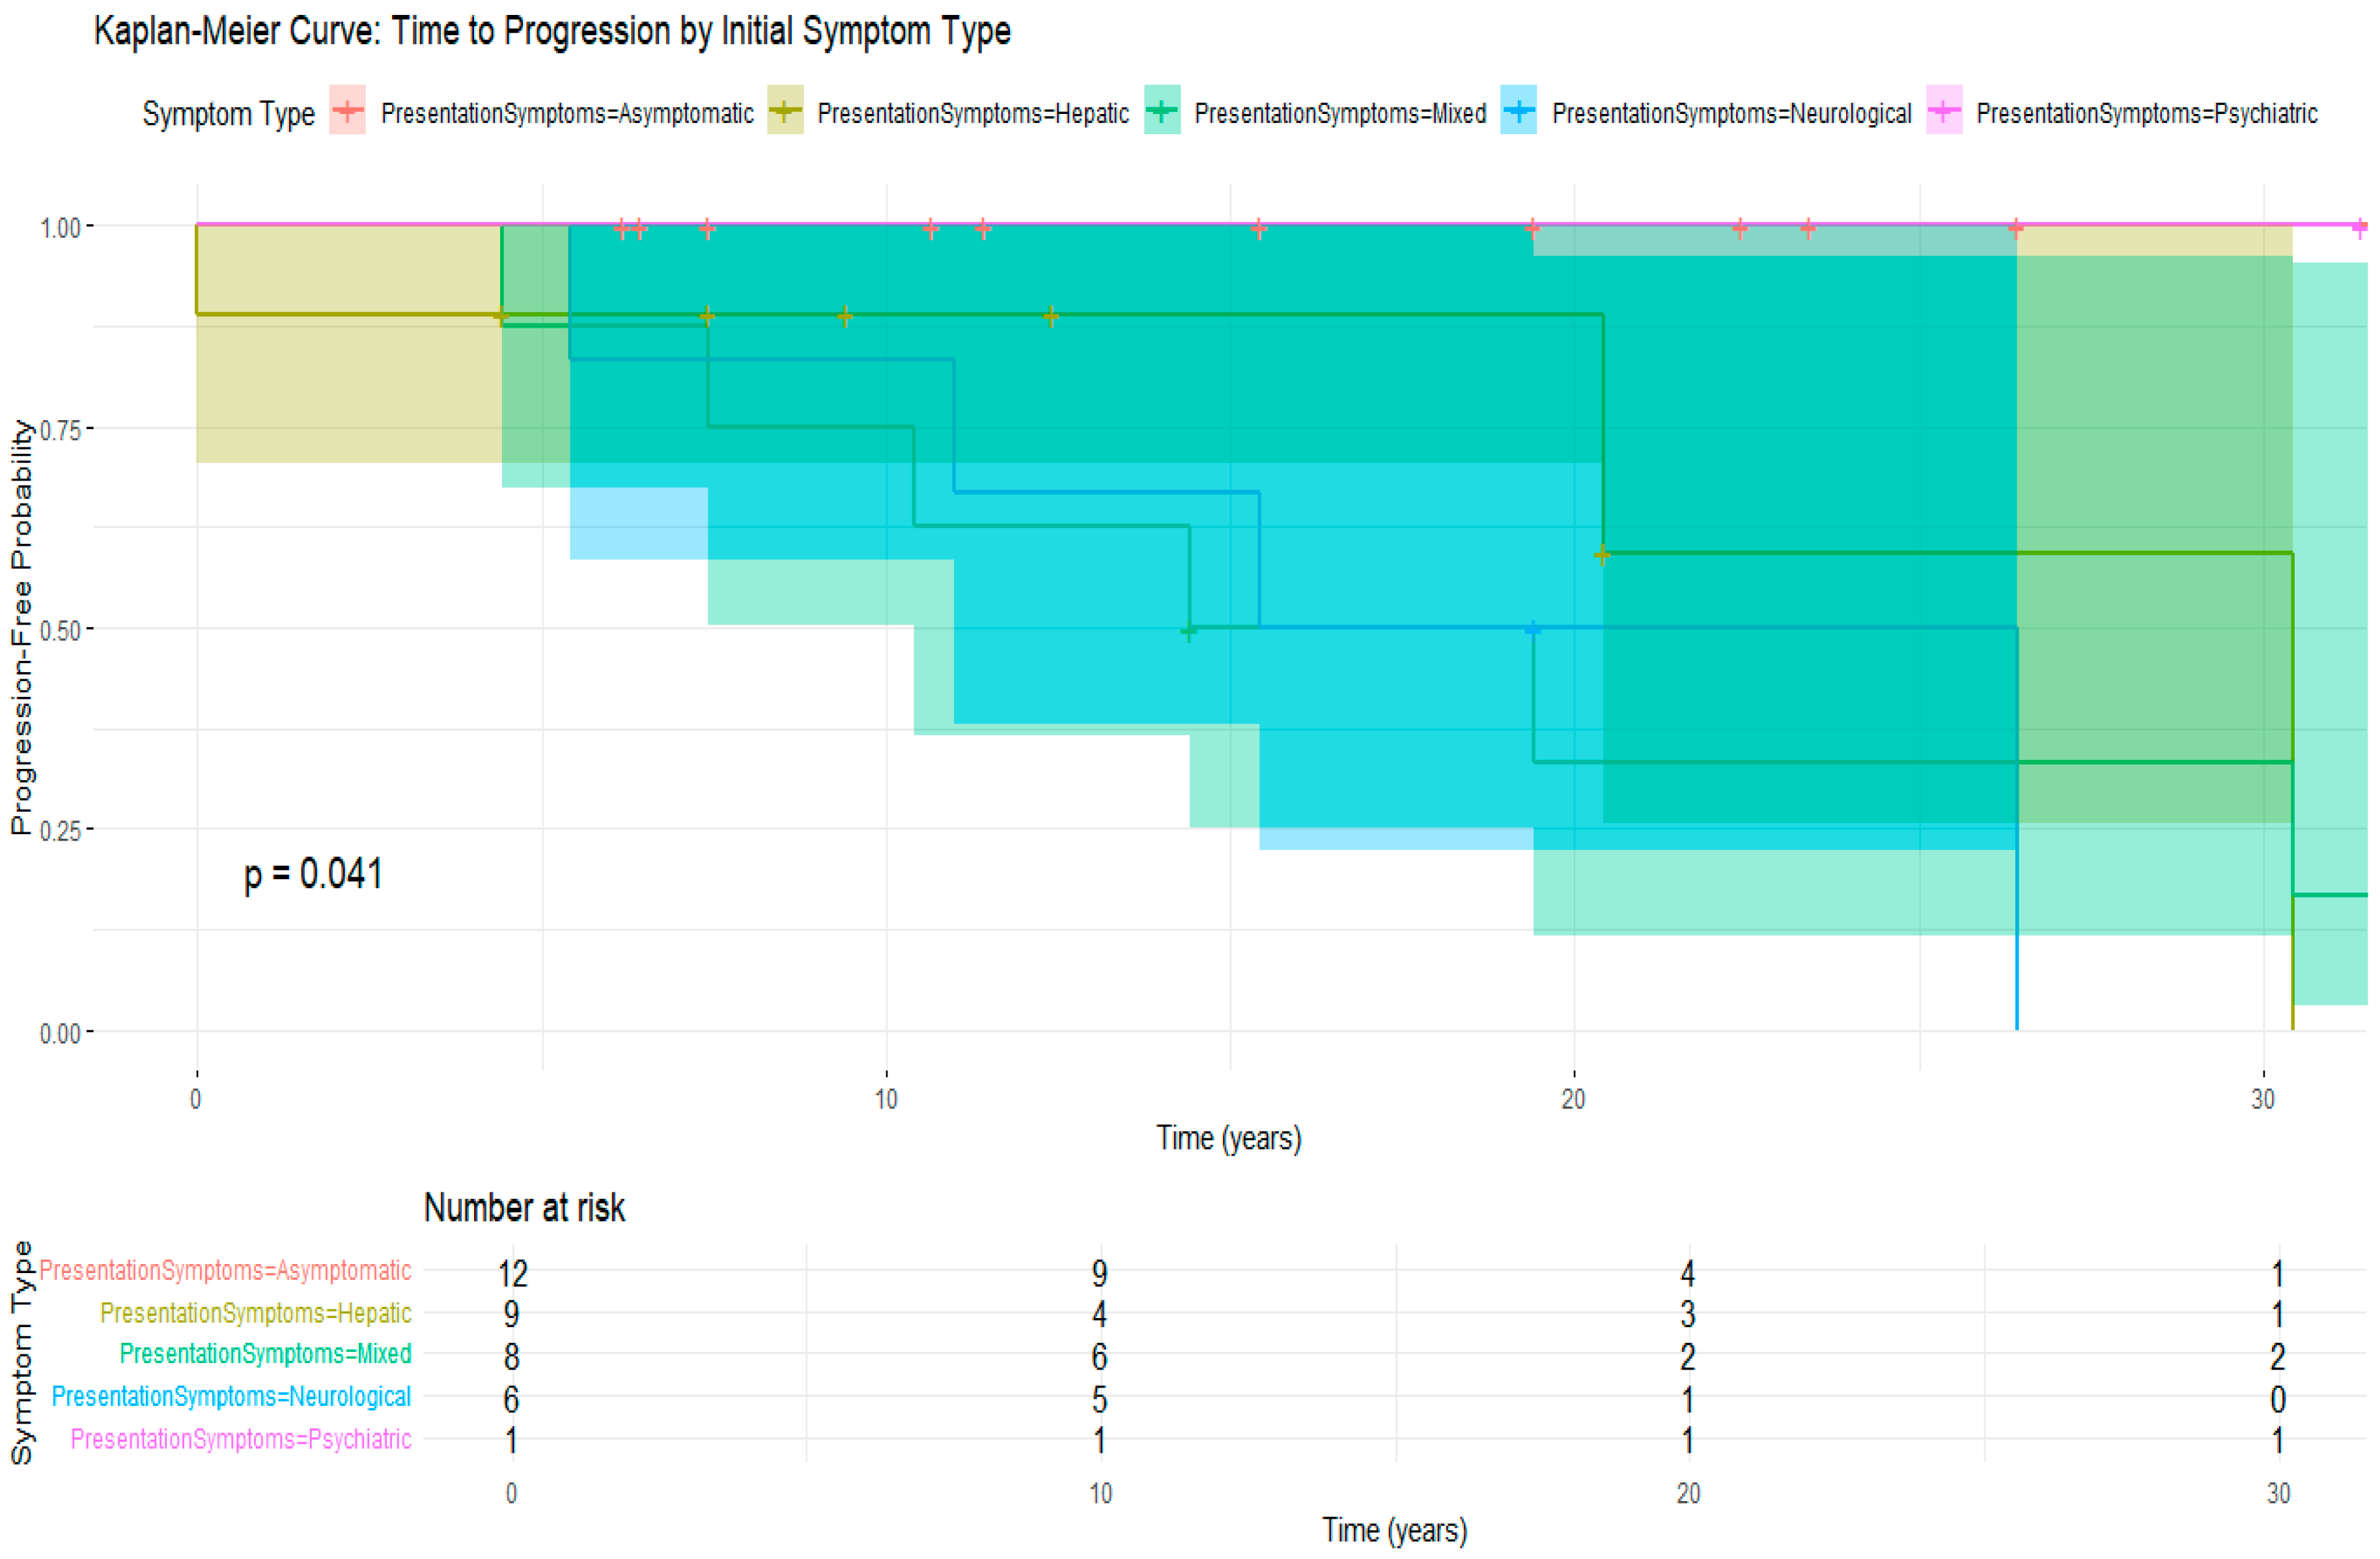Click the Mixed legend key icon
Screen dimensions: 2380x1559
coord(1162,111)
